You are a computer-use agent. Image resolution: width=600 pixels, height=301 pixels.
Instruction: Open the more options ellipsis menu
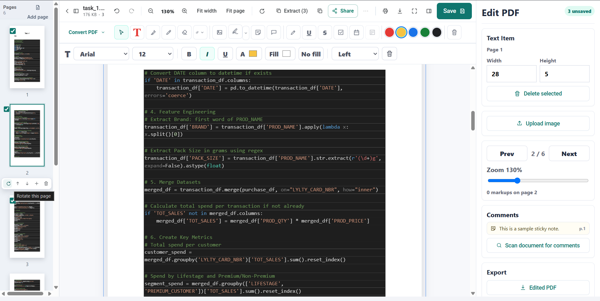[366, 11]
